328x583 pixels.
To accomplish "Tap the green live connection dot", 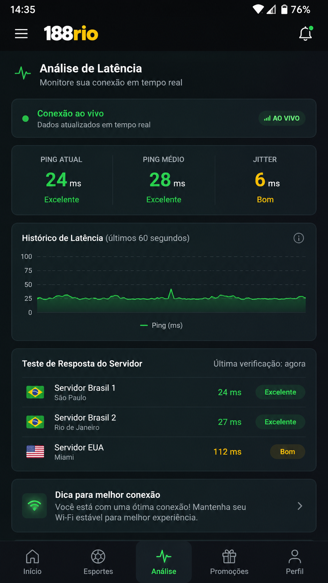I will pos(25,119).
